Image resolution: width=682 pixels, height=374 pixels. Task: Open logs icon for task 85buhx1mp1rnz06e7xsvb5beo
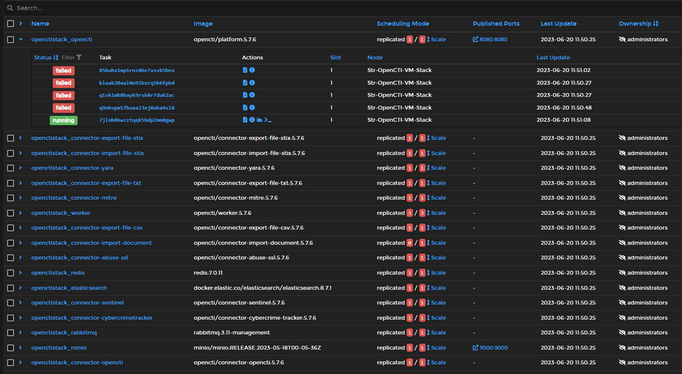pyautogui.click(x=245, y=70)
